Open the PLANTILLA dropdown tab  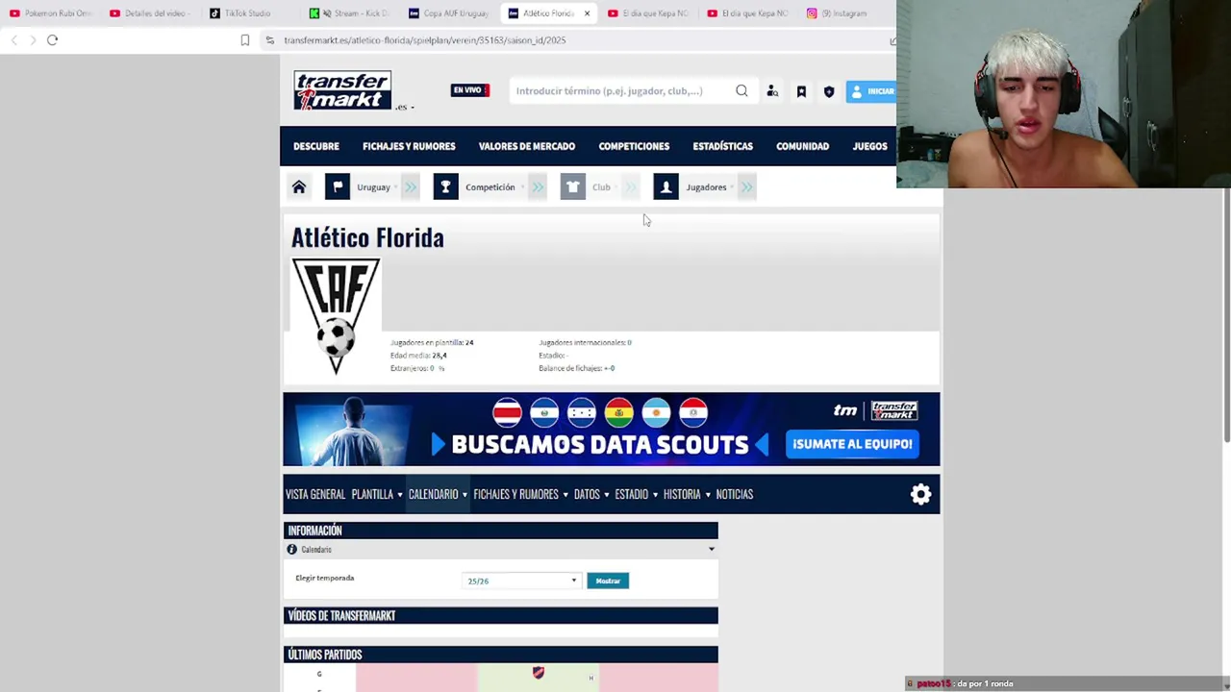click(376, 495)
